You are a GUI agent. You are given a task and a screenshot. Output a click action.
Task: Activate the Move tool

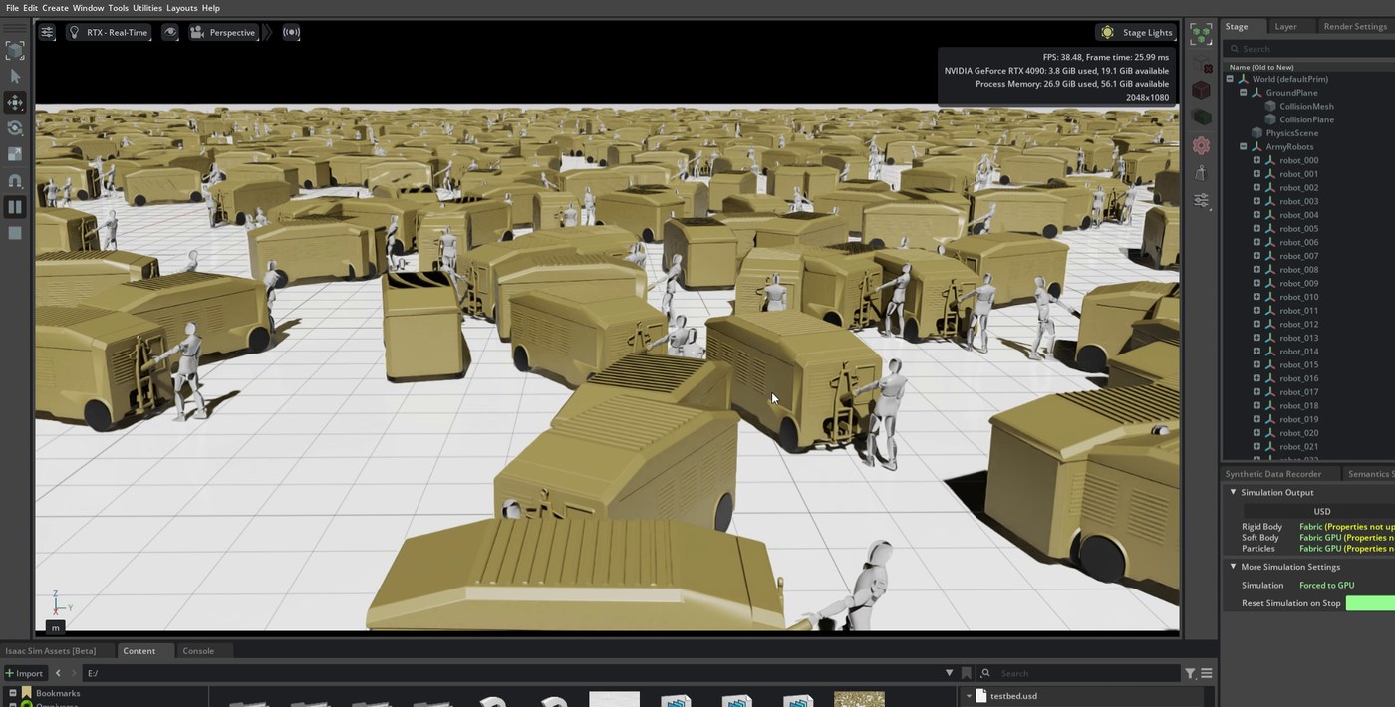click(15, 103)
